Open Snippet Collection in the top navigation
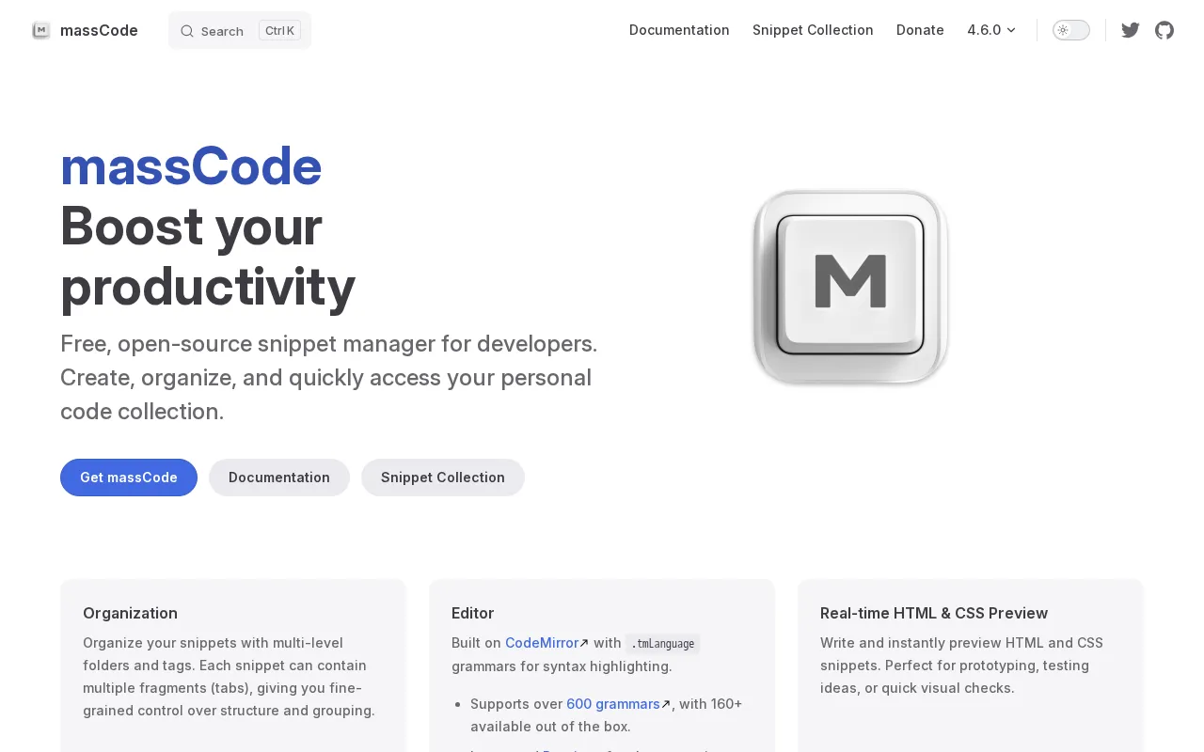Image resolution: width=1204 pixels, height=752 pixels. point(813,30)
